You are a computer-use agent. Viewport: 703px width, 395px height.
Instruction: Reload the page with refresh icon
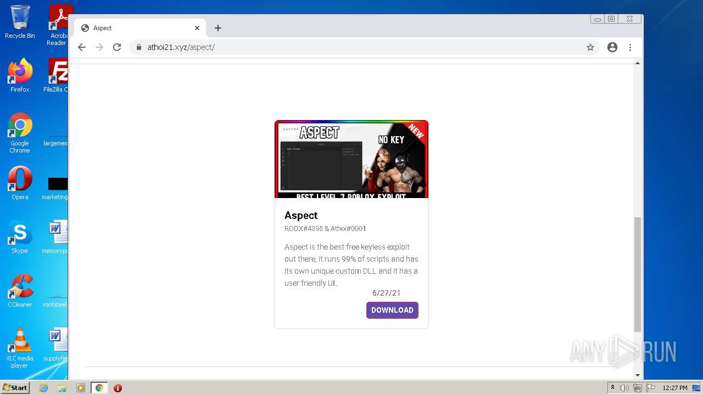117,47
